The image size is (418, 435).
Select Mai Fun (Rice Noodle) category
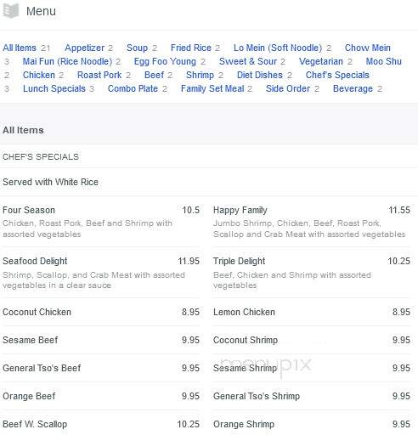coord(67,61)
